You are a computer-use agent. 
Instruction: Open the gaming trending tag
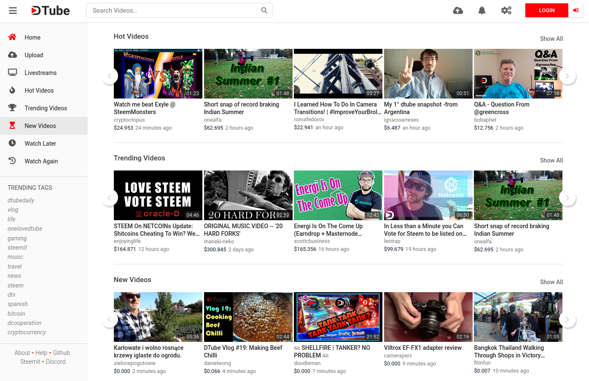(17, 238)
